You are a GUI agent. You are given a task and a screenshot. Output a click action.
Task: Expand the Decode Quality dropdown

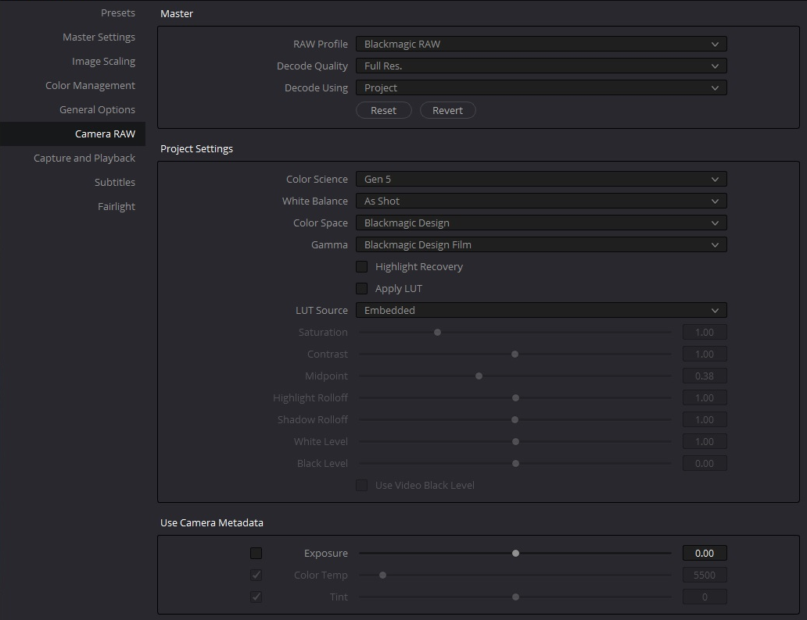point(541,66)
